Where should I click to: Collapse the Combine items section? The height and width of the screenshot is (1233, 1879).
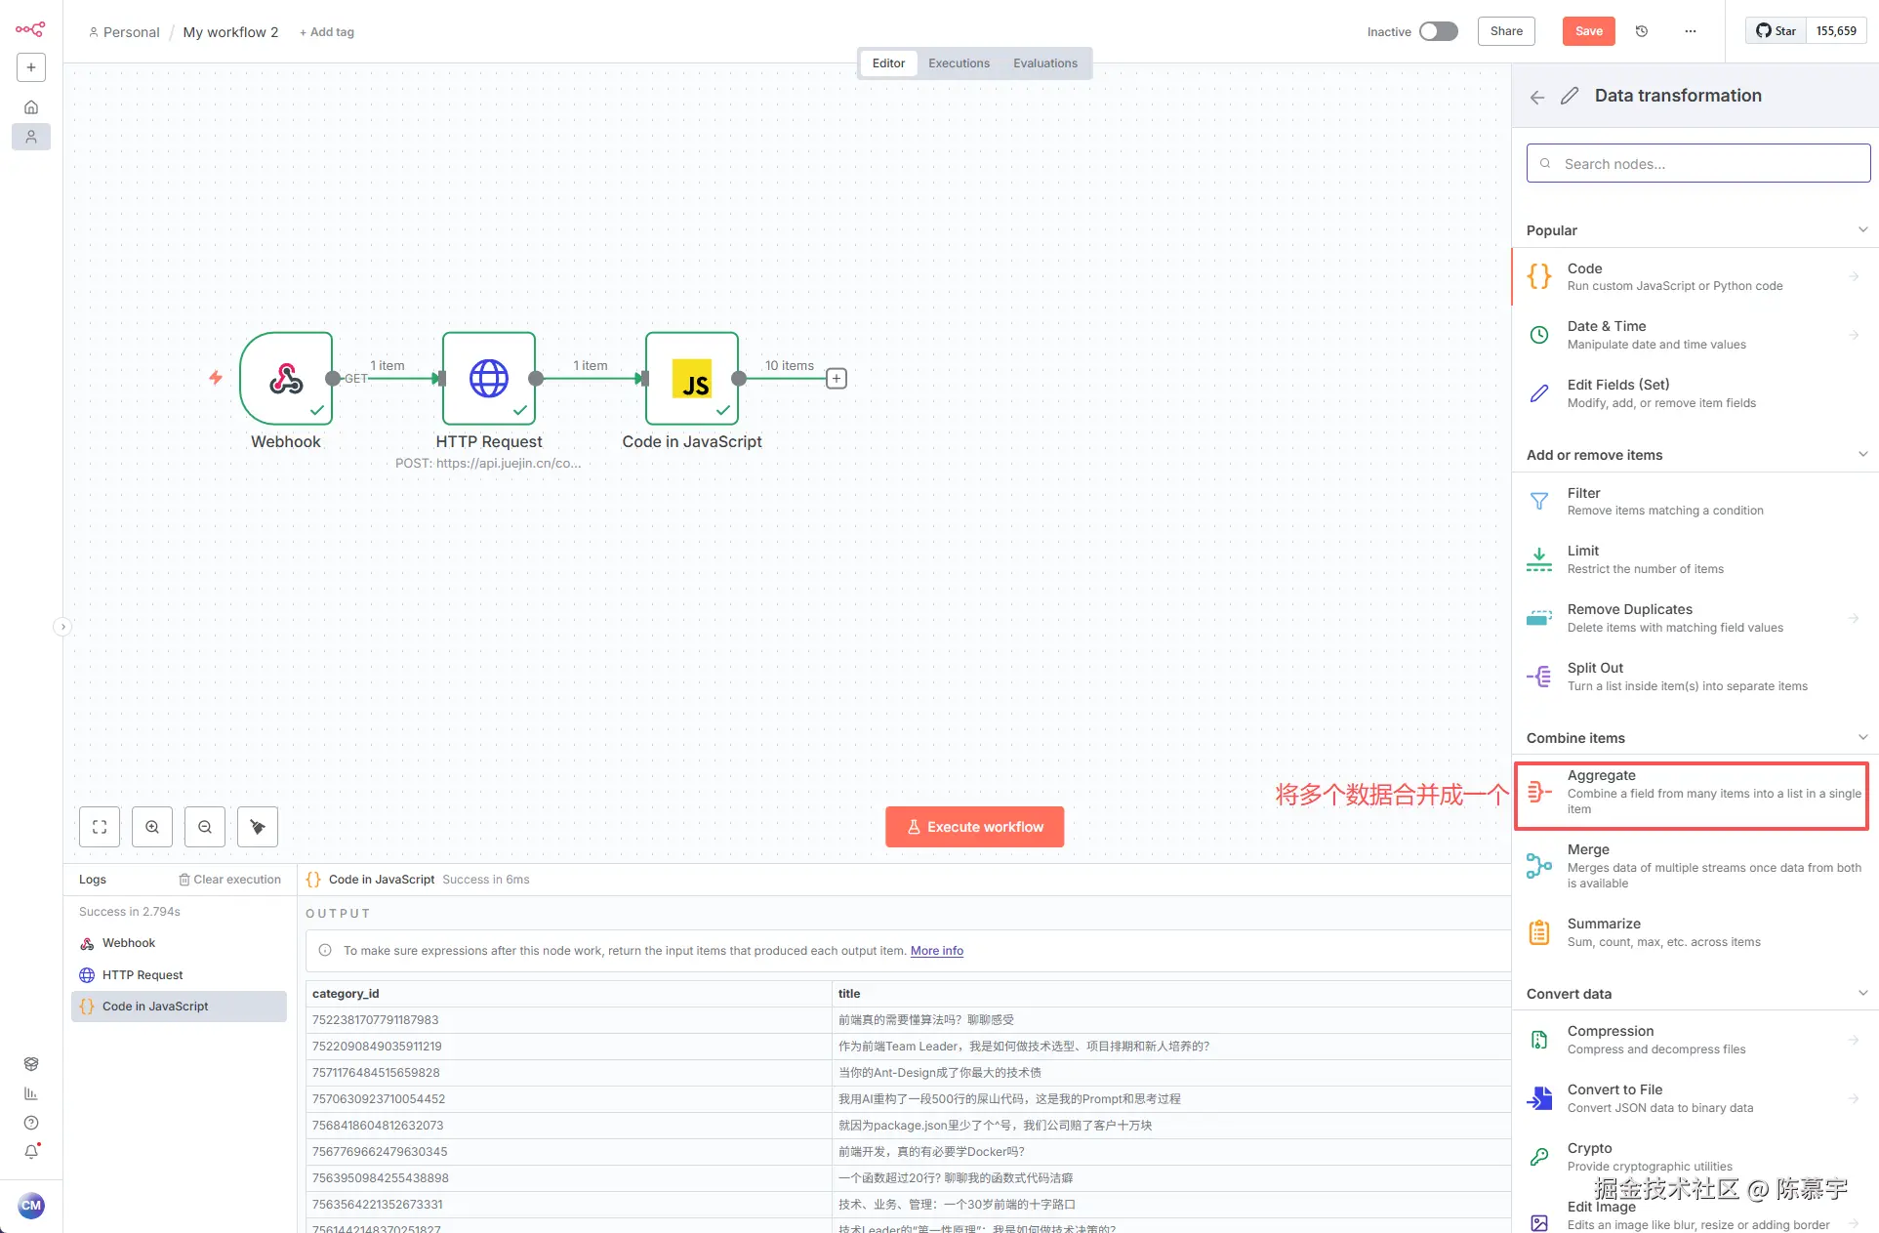pyautogui.click(x=1862, y=738)
